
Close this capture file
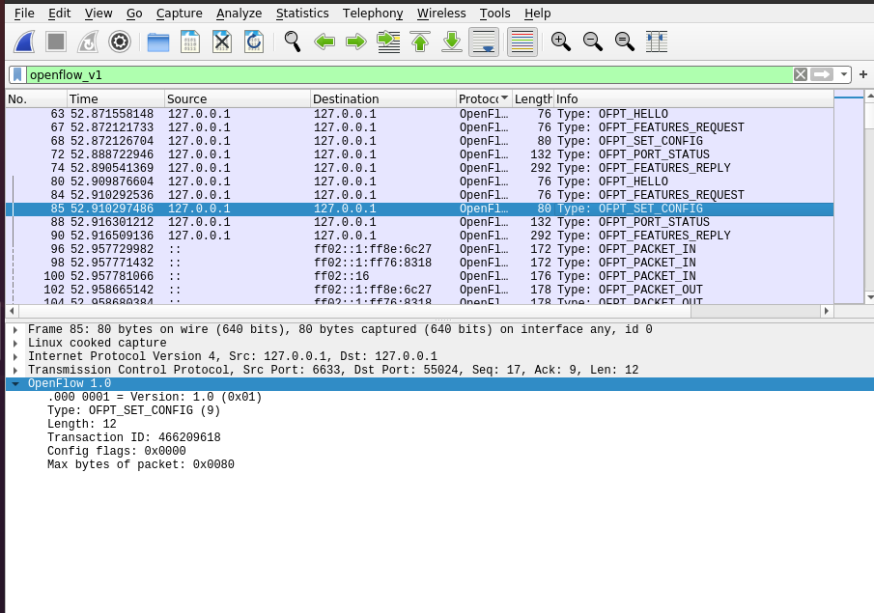[x=222, y=42]
